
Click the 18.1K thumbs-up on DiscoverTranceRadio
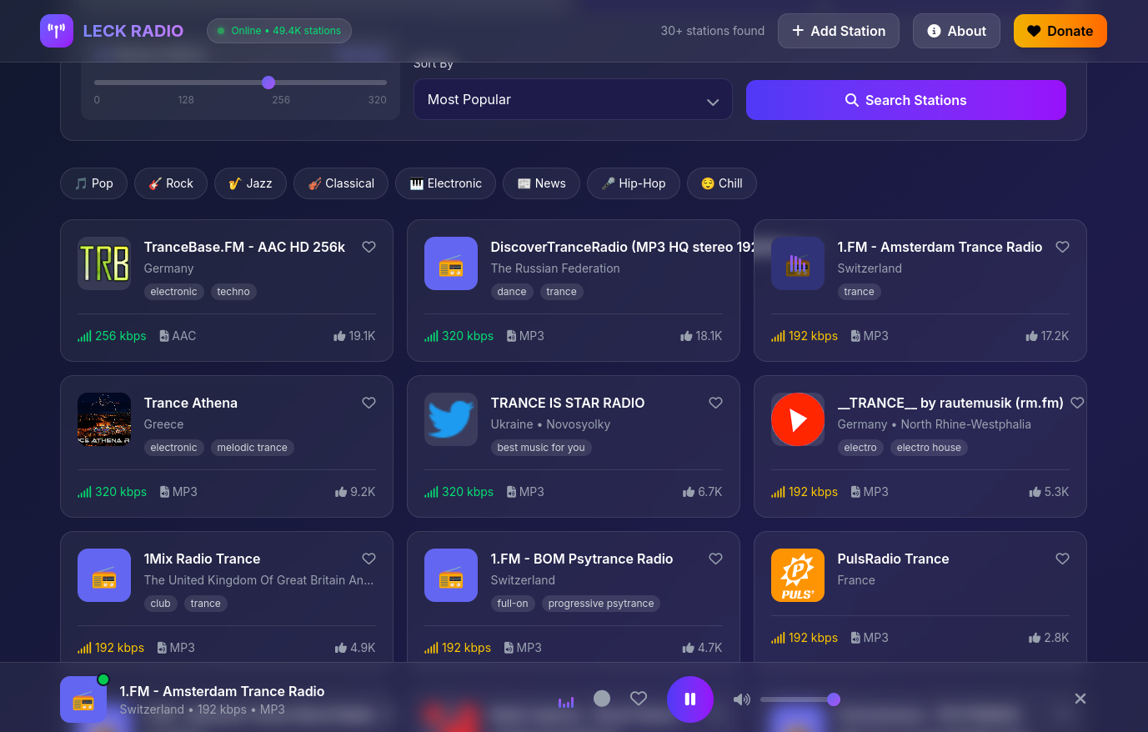click(x=701, y=336)
